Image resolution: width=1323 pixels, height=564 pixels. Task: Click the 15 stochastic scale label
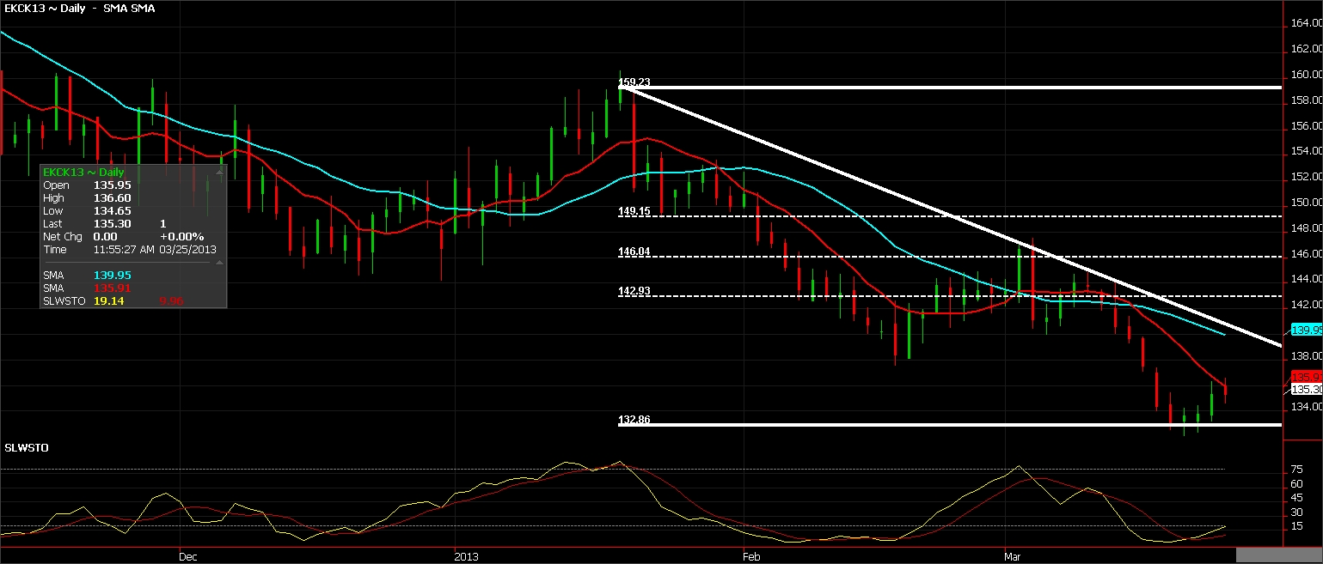tap(1296, 526)
